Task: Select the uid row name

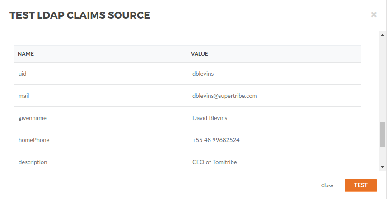Action: pyautogui.click(x=23, y=74)
